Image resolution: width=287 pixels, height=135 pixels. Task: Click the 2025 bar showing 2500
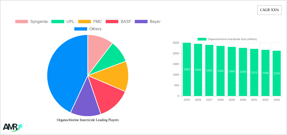point(187,69)
